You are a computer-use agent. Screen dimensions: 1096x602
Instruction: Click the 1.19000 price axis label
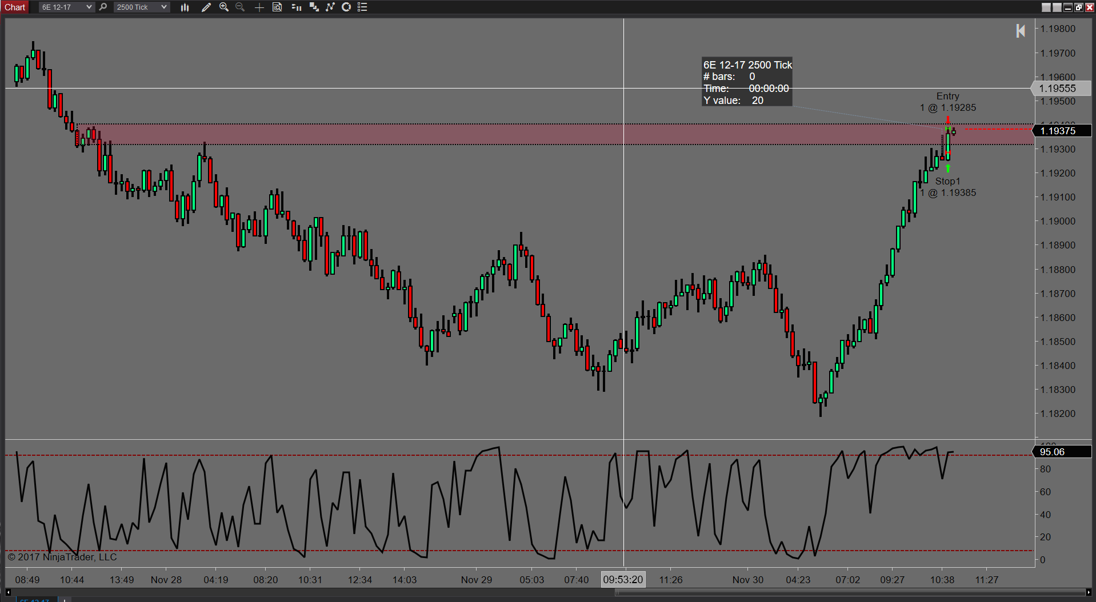click(x=1058, y=221)
